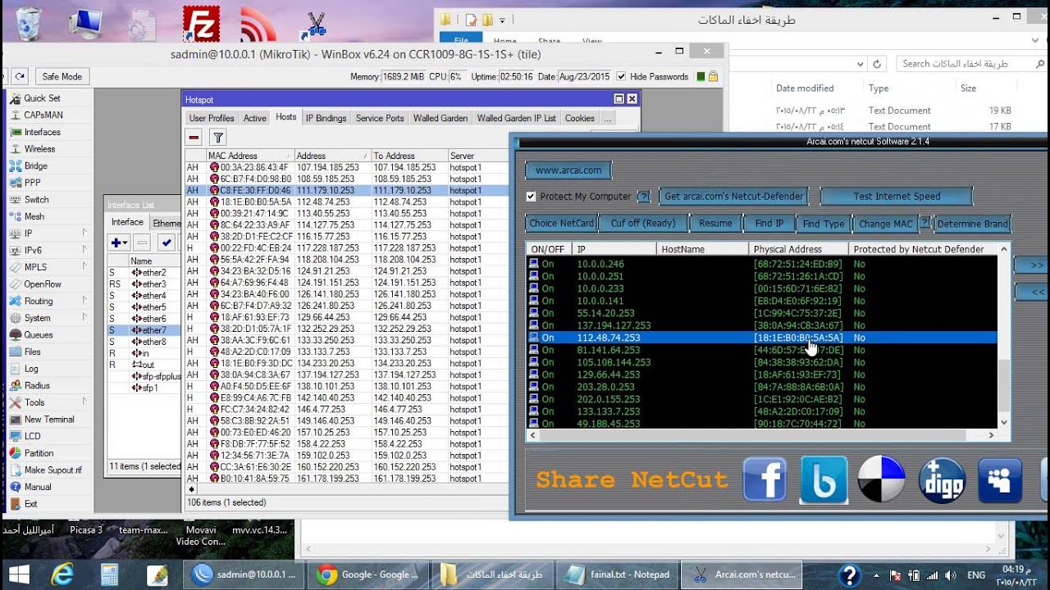Share NetCut on Digg icon
The image size is (1050, 590).
[x=941, y=479]
